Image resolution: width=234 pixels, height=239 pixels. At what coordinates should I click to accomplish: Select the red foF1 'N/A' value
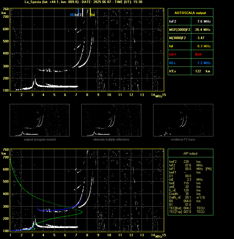click(x=198, y=54)
